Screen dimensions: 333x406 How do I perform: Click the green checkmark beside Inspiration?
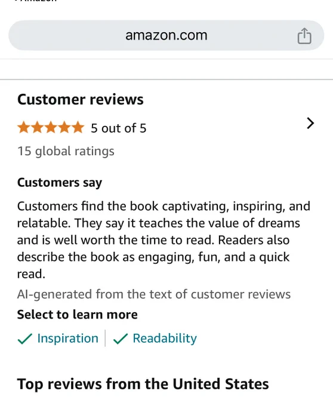25,339
